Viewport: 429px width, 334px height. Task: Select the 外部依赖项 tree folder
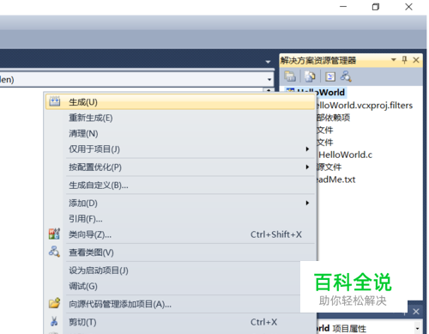(333, 118)
